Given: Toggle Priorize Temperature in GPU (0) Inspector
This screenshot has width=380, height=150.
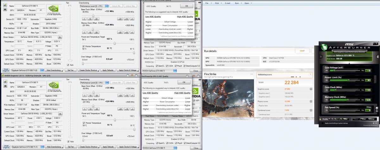Looking at the screenshot, I should point(83,46).
